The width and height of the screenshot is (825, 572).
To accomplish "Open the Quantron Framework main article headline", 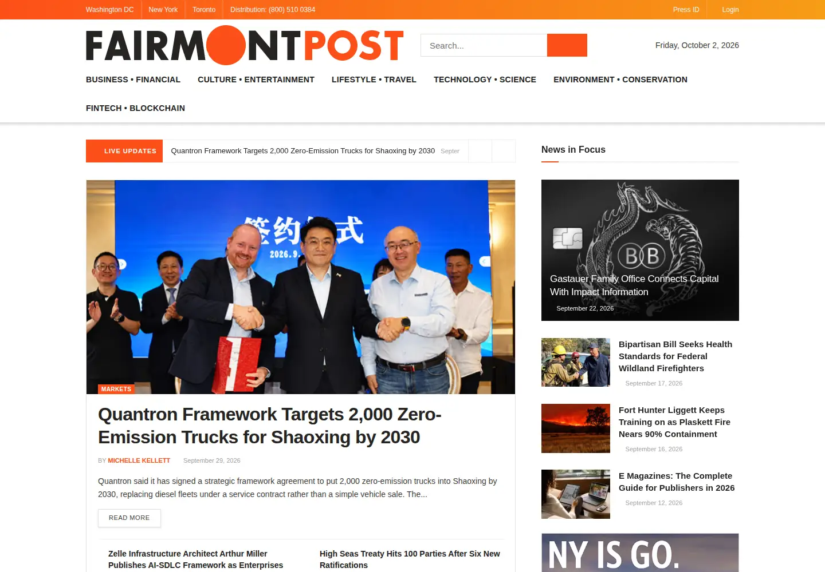I will 270,426.
